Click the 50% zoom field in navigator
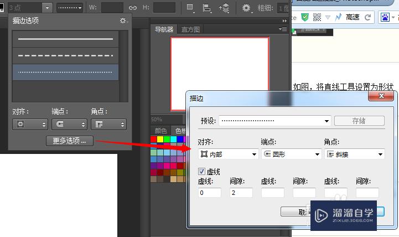Viewport: 399px width, 237px height. pyautogui.click(x=167, y=120)
